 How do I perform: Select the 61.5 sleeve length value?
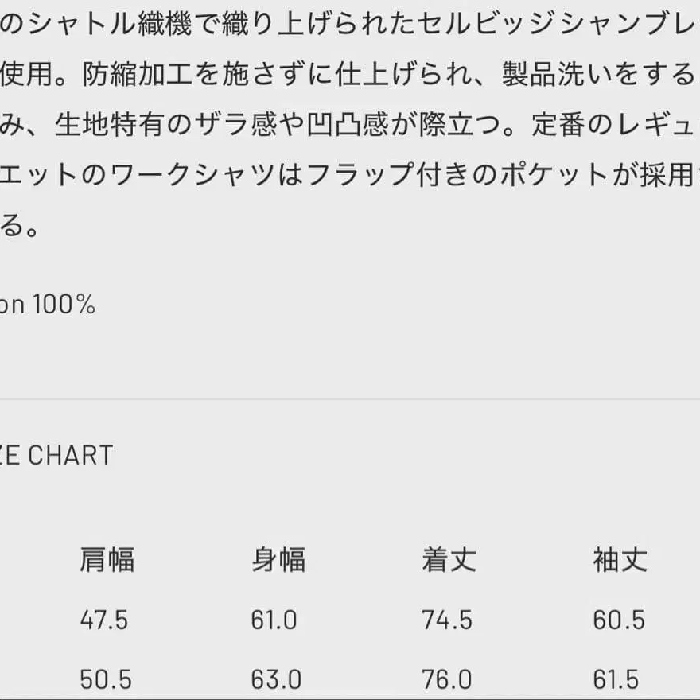[x=616, y=679]
